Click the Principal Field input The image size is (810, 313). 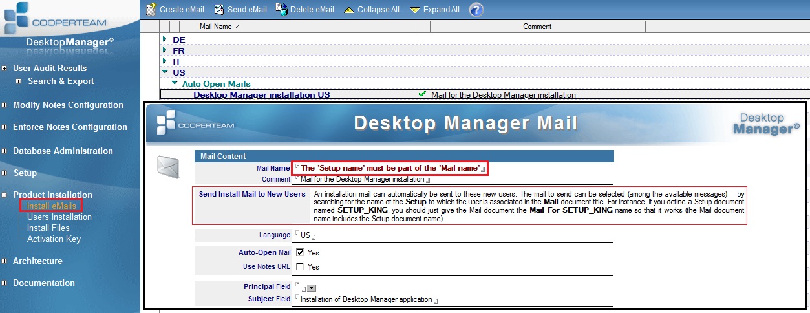coord(301,287)
